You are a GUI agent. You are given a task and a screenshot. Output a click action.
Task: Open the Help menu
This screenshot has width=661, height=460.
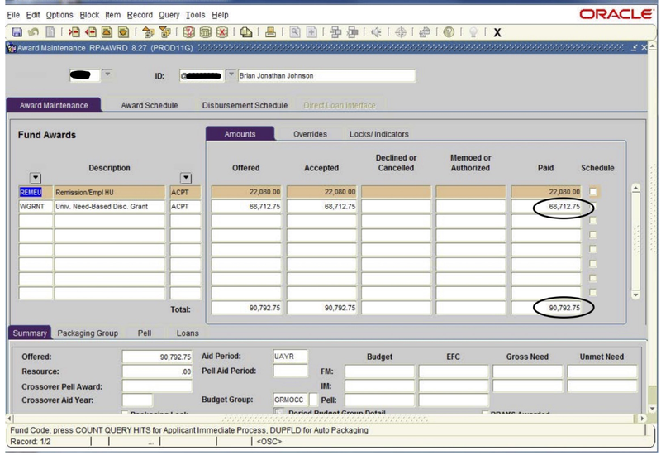[220, 15]
